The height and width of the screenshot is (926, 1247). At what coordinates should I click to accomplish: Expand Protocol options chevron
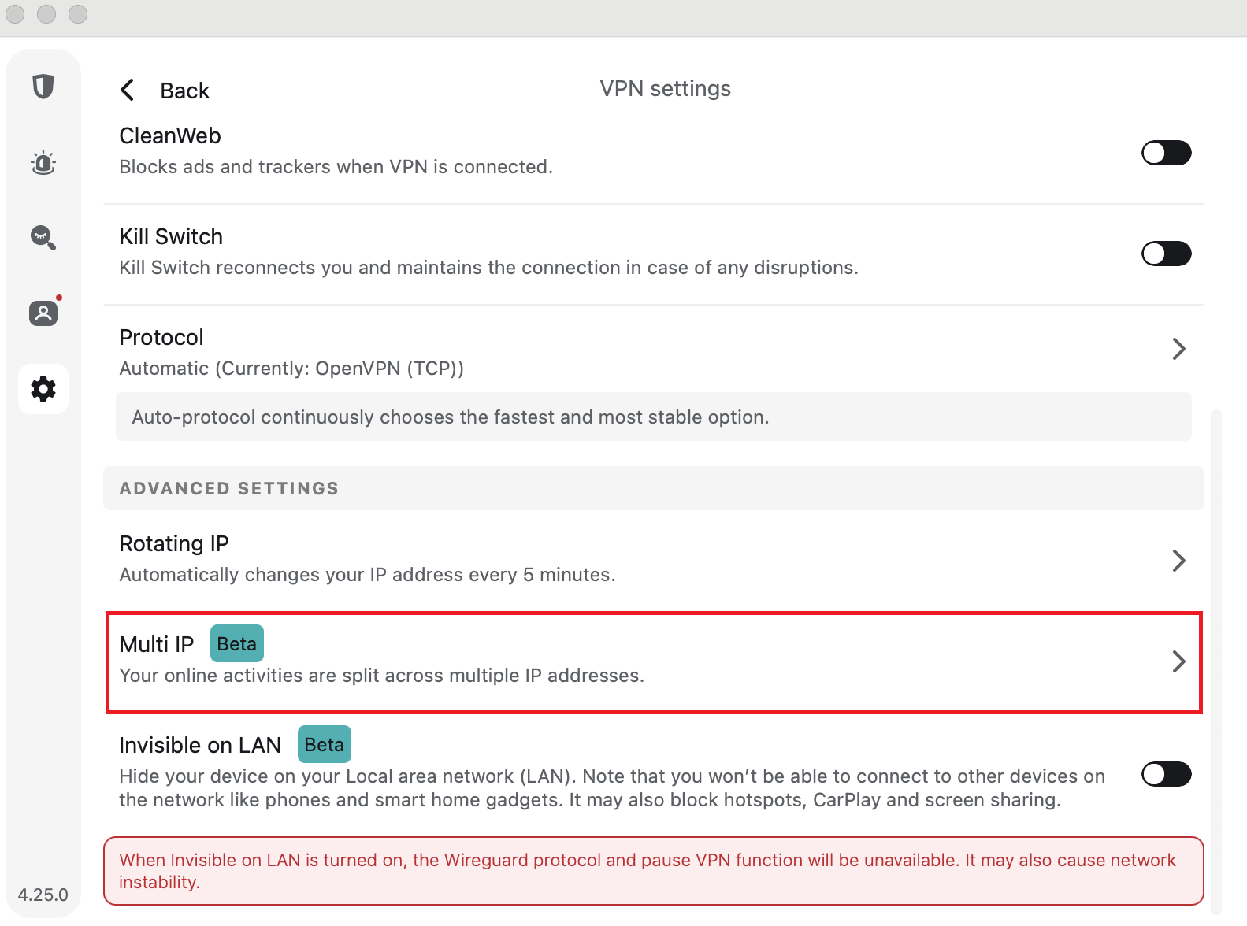pyautogui.click(x=1178, y=349)
